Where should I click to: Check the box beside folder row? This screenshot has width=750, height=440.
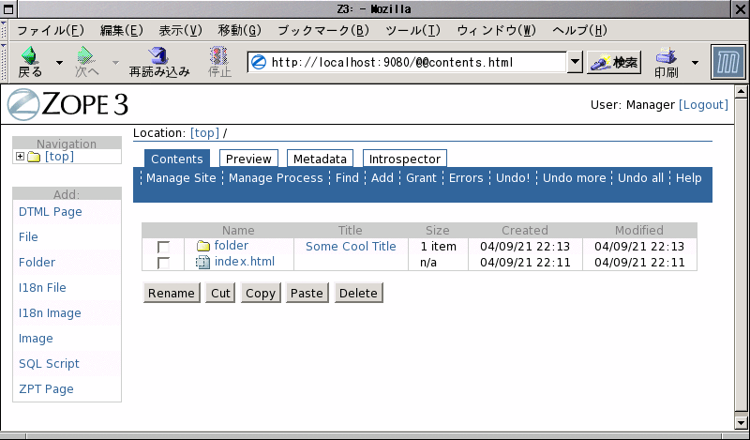(164, 247)
